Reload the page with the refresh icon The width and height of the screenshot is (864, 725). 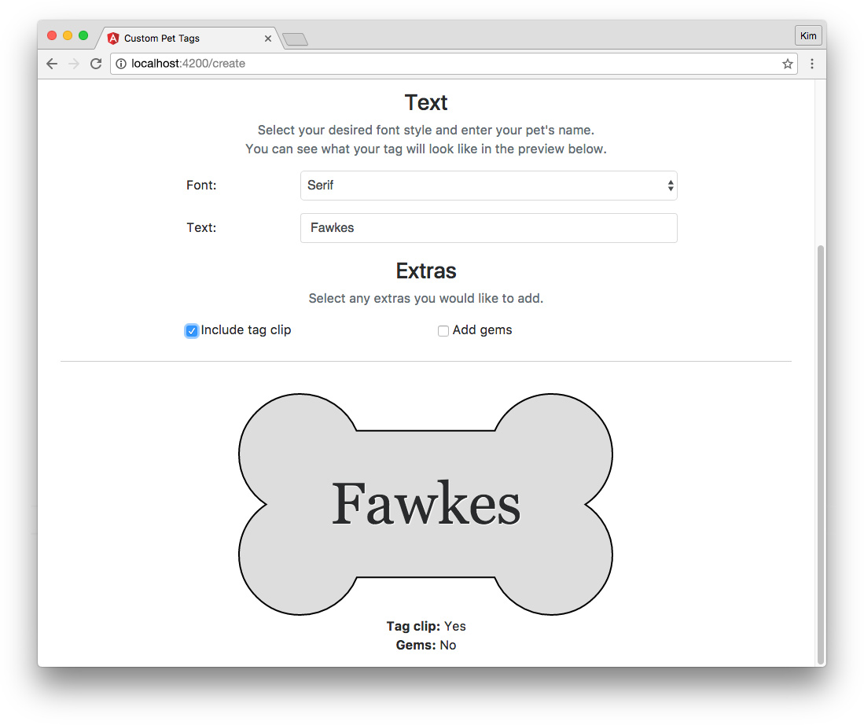coord(96,64)
